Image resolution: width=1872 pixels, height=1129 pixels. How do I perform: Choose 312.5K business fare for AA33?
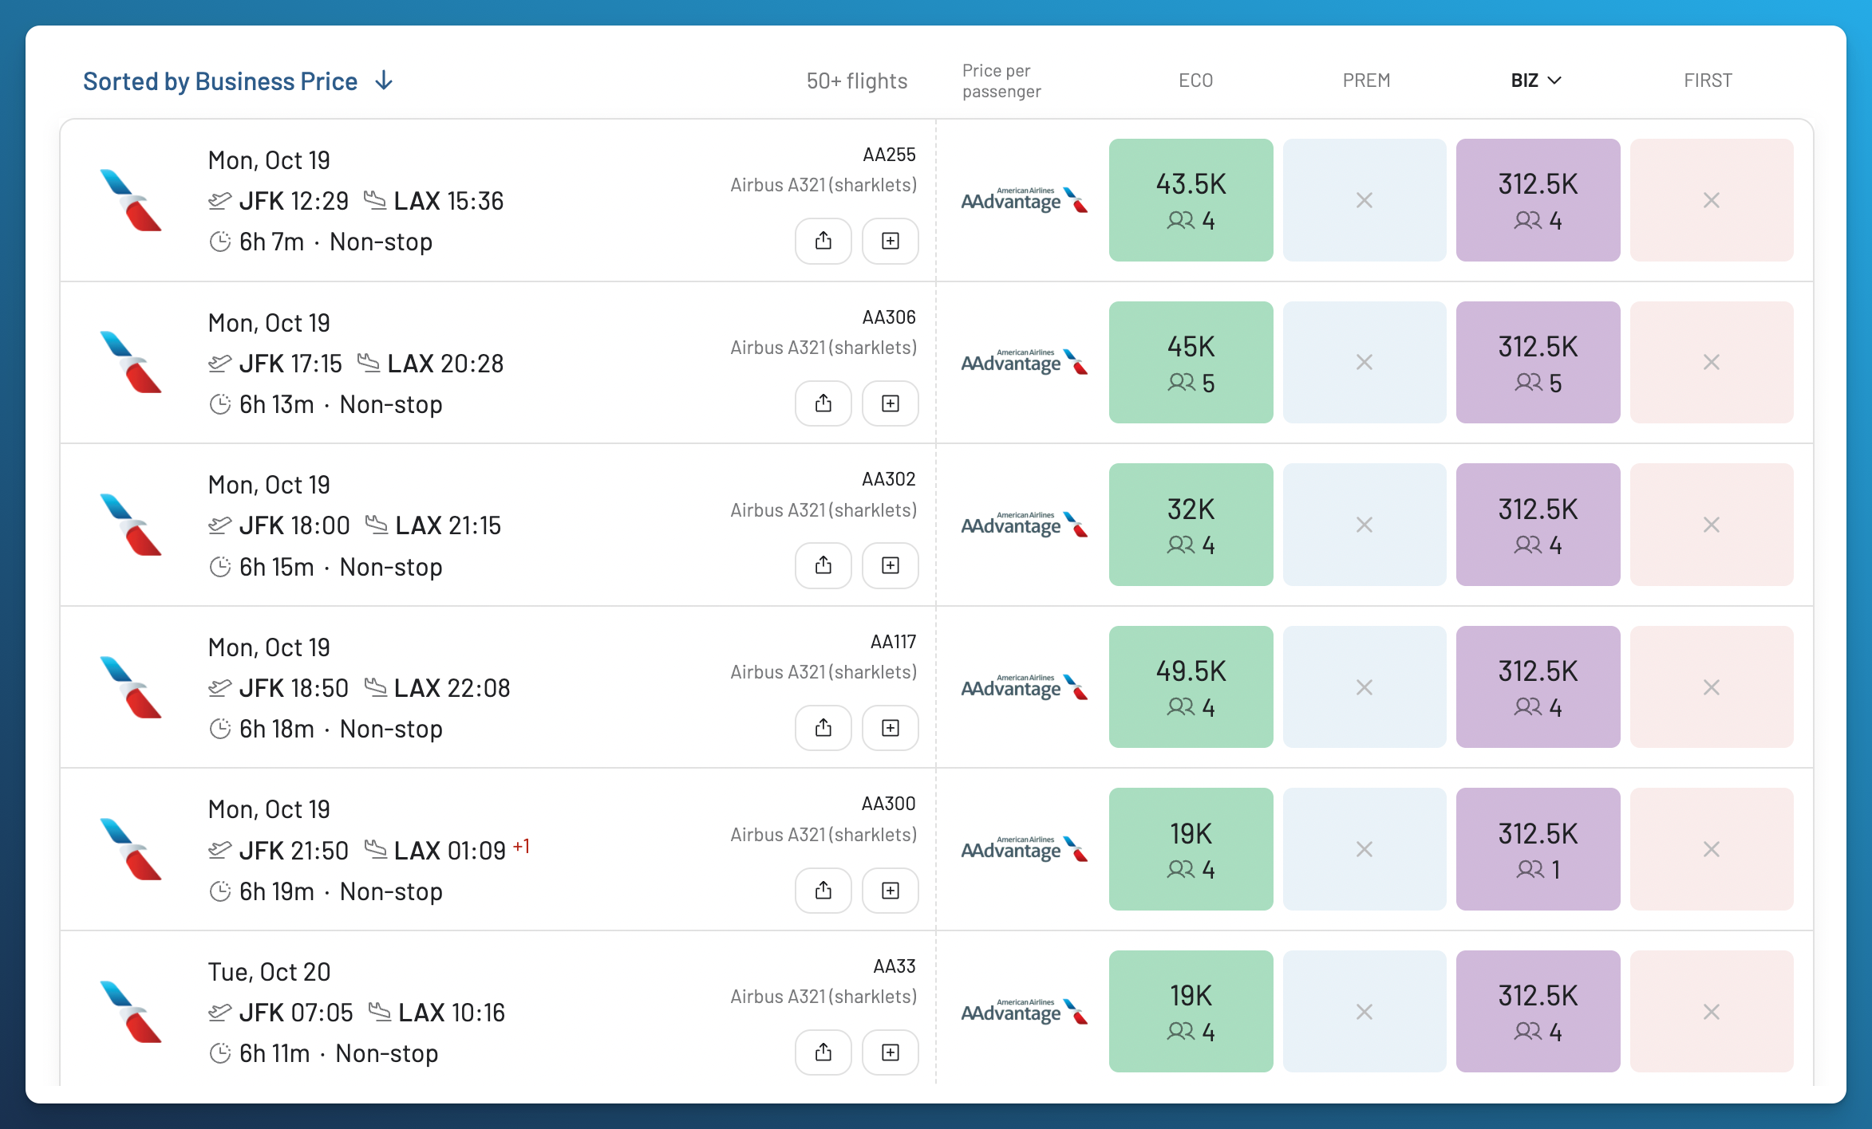(x=1538, y=1011)
